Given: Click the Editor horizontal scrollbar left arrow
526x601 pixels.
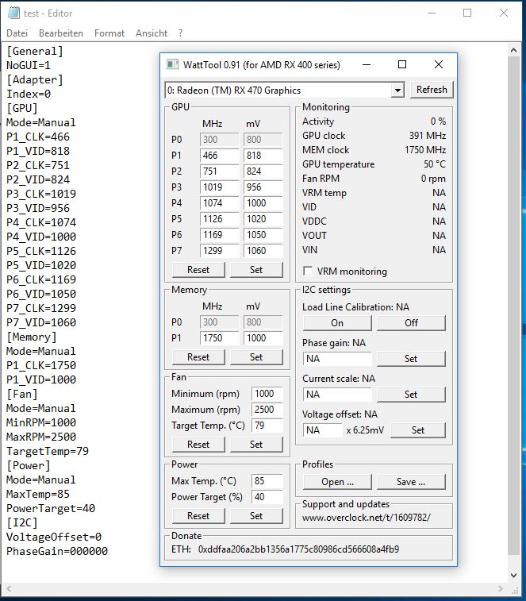Looking at the screenshot, I should [x=9, y=588].
